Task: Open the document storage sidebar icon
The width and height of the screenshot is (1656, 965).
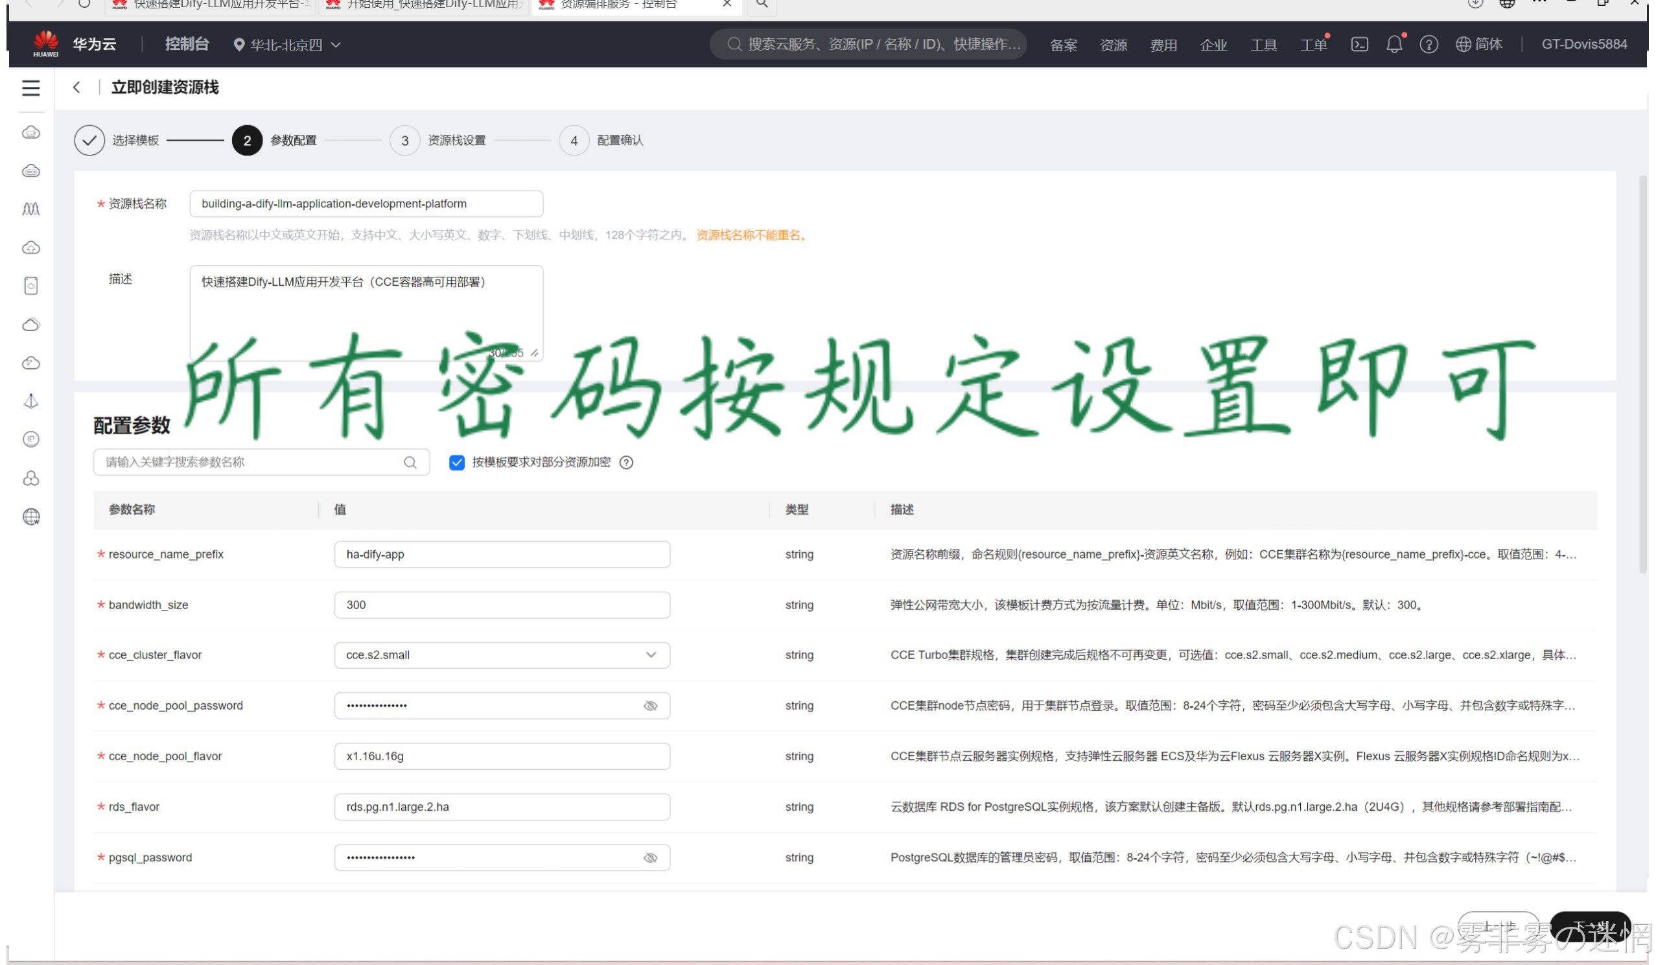Action: click(x=31, y=286)
